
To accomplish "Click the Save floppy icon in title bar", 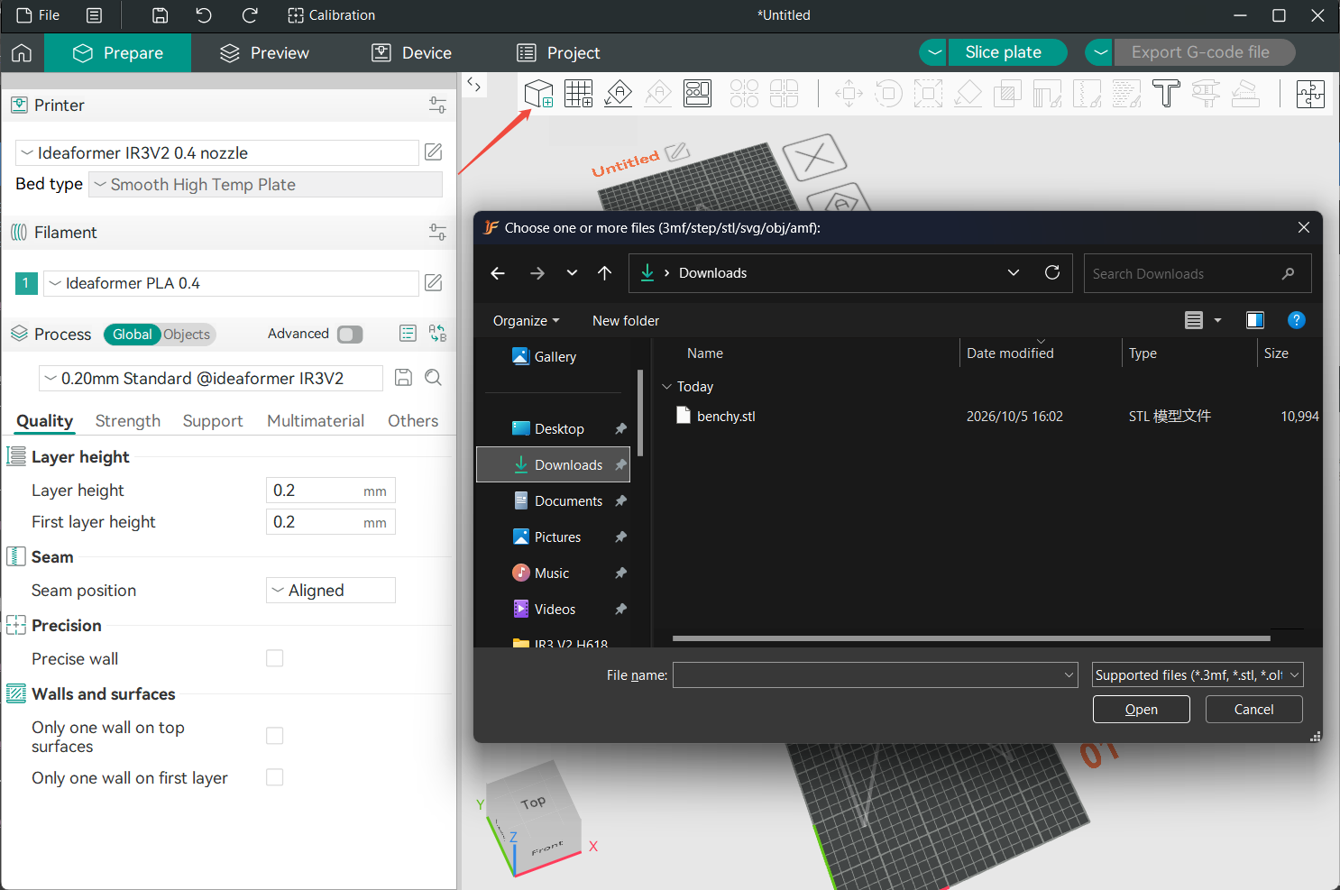I will click(x=160, y=15).
